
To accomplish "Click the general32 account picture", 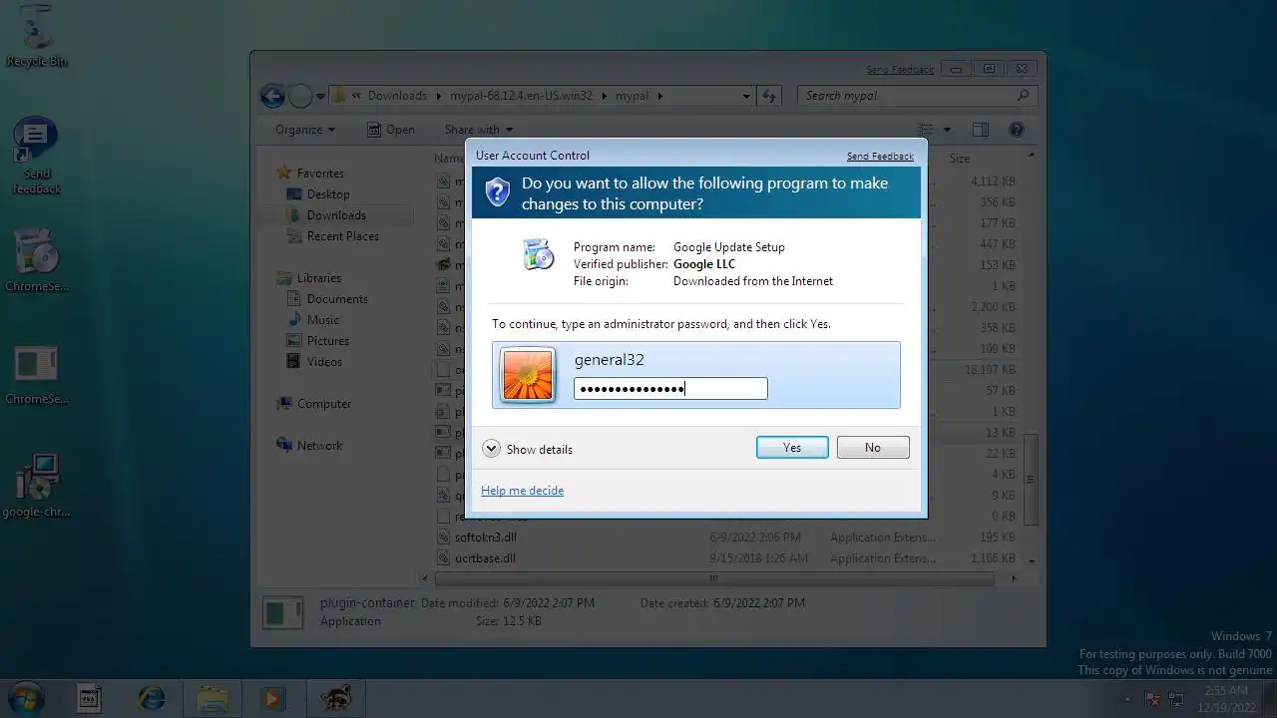I will [x=528, y=375].
